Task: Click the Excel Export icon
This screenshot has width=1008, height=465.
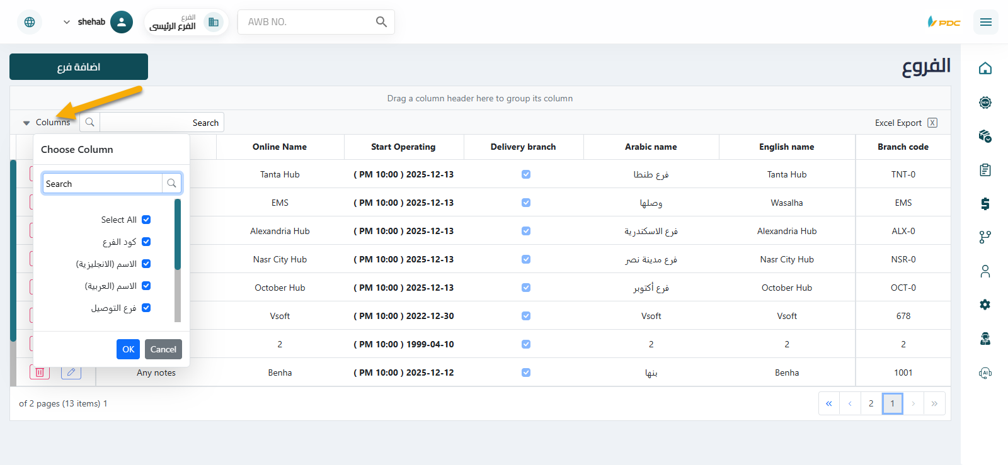Action: (x=932, y=123)
